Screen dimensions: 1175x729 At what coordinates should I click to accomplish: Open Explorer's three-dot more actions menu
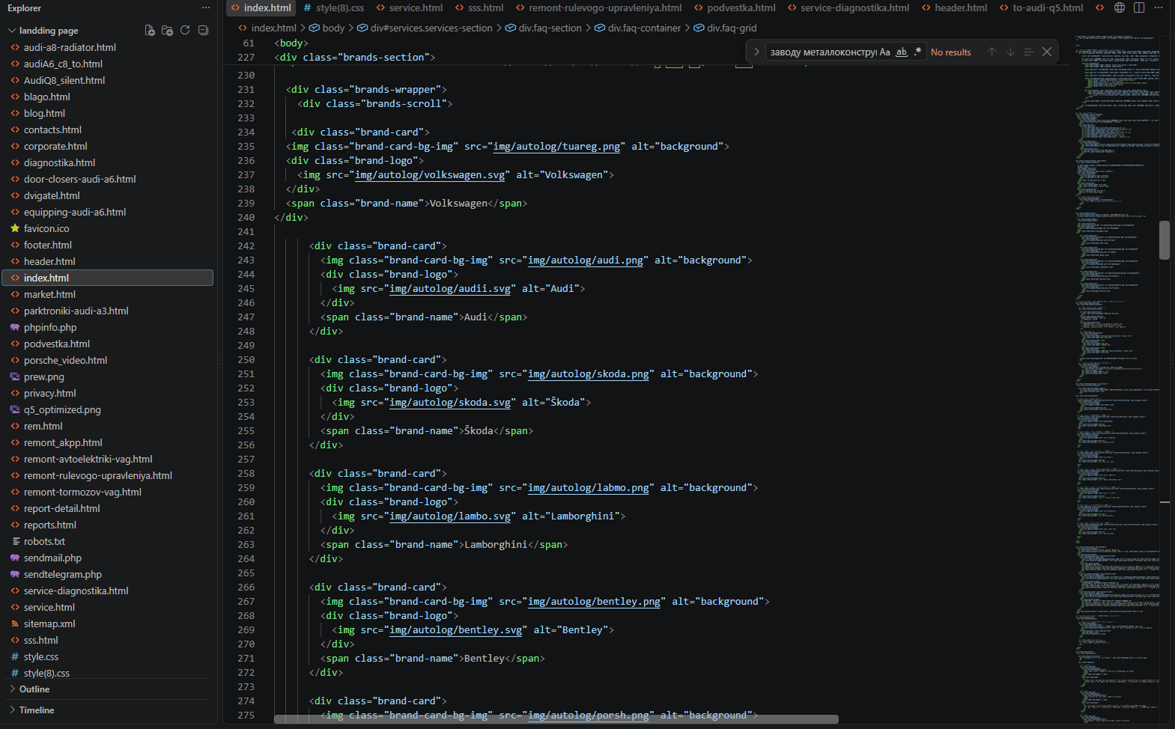coord(206,8)
